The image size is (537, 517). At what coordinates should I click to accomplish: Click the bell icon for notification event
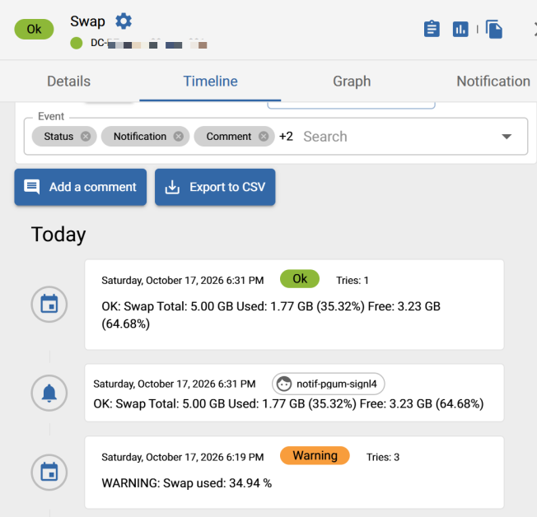tap(49, 393)
